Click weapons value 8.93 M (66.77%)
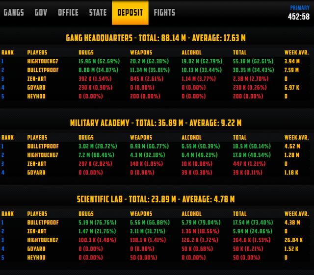The width and height of the screenshot is (314, 275). click(x=149, y=146)
